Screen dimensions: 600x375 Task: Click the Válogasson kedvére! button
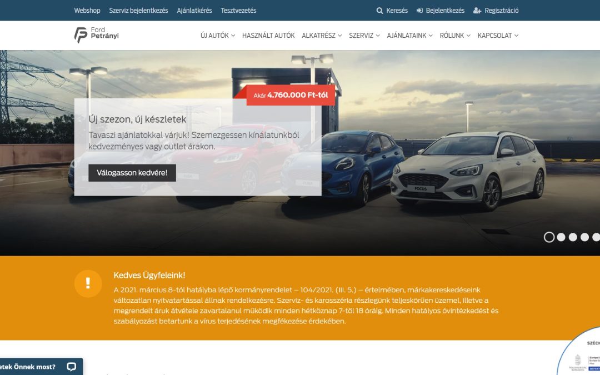(132, 173)
